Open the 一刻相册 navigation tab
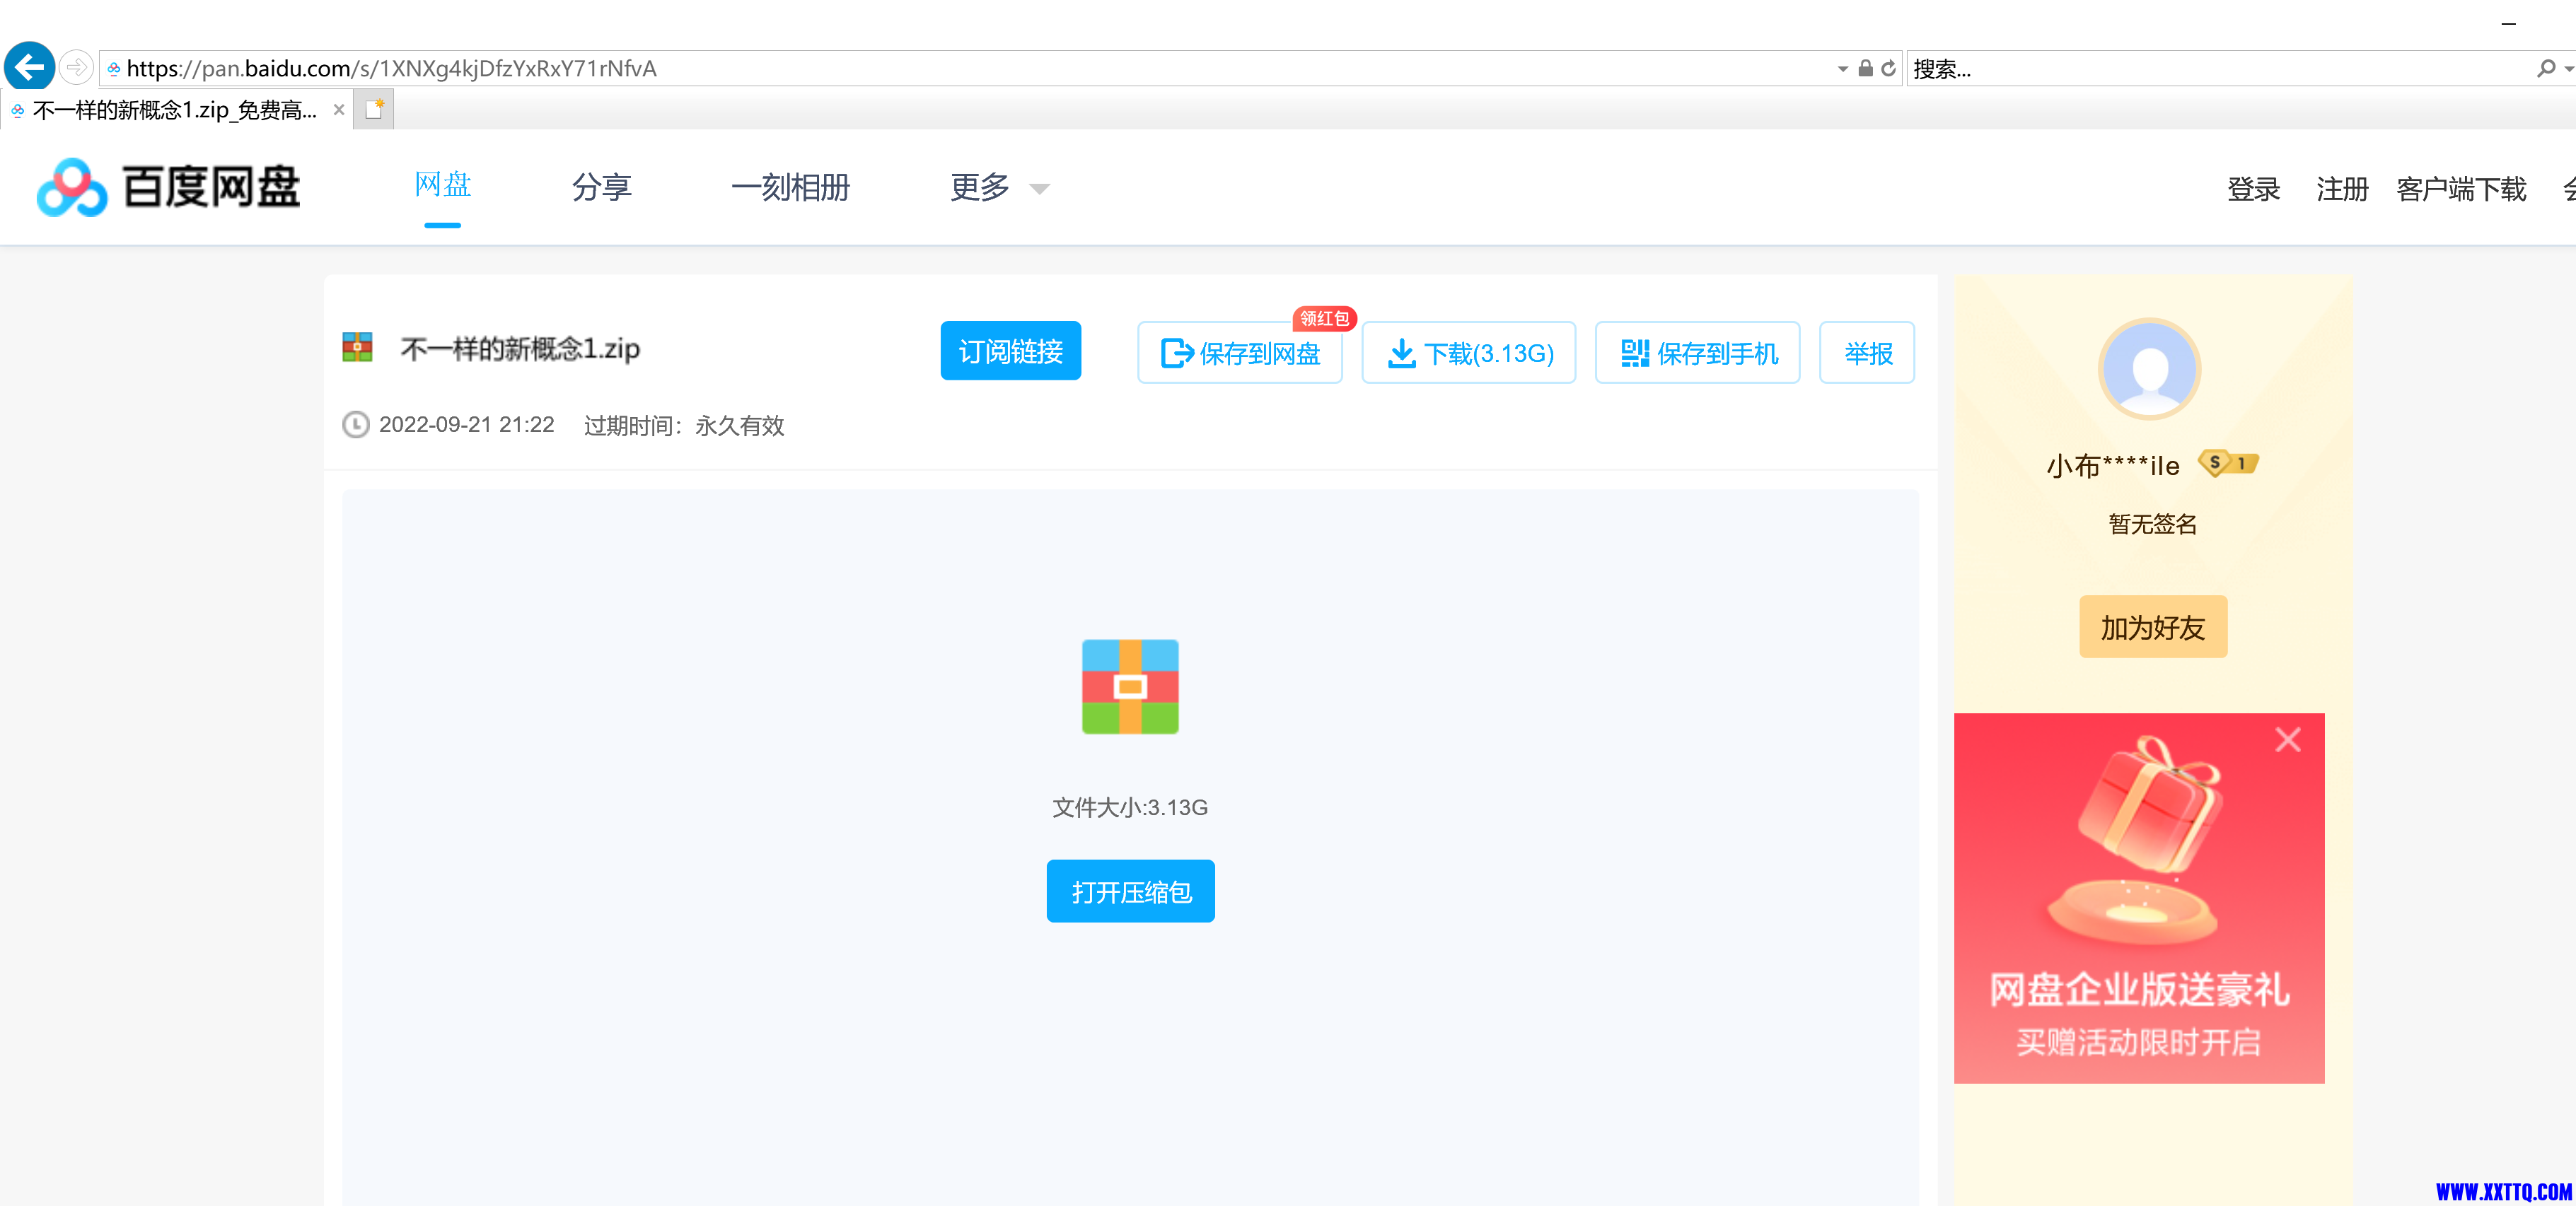The width and height of the screenshot is (2576, 1206). pos(790,187)
